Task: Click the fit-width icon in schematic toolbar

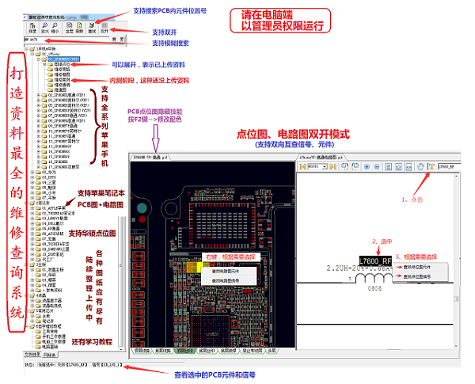Action: tap(408, 167)
